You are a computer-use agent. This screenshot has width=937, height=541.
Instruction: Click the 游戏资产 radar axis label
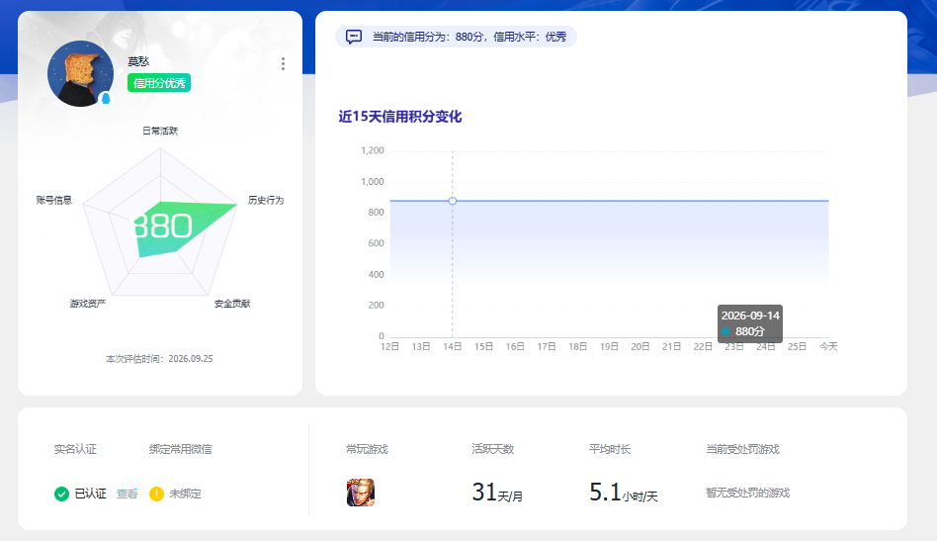click(88, 303)
